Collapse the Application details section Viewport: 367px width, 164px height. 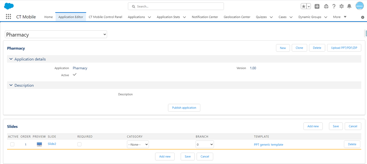pyautogui.click(x=11, y=59)
